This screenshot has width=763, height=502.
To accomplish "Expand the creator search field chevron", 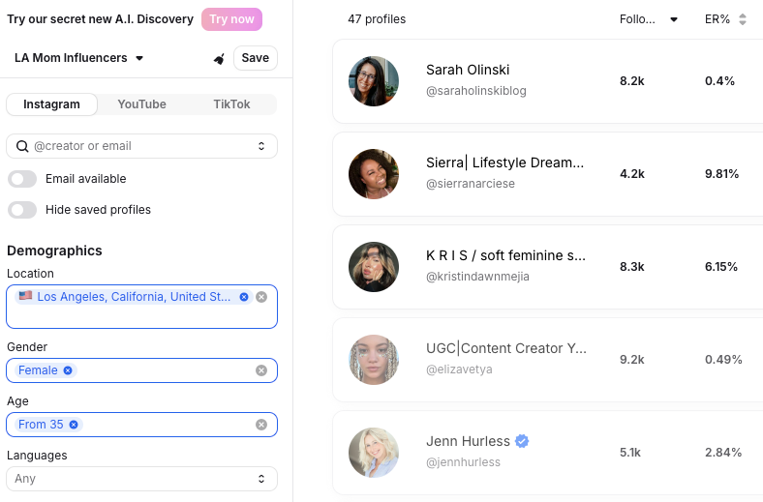I will pos(261,146).
